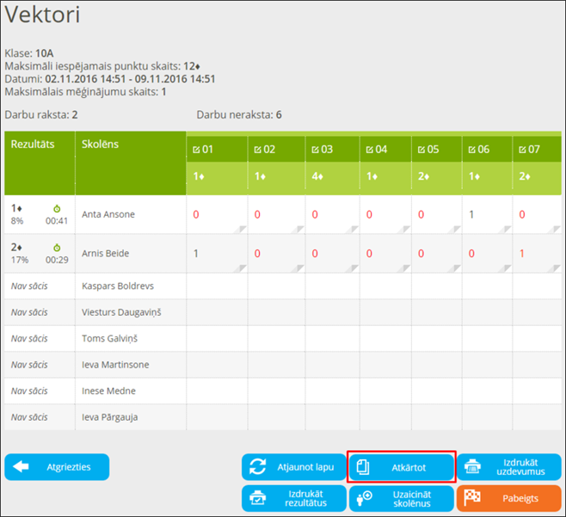Click the back arrow icon on Atgriezties
Screen dimensions: 566x517
pyautogui.click(x=22, y=467)
